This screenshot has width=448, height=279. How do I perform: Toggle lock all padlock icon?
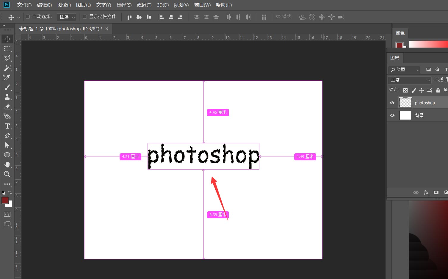pyautogui.click(x=438, y=90)
